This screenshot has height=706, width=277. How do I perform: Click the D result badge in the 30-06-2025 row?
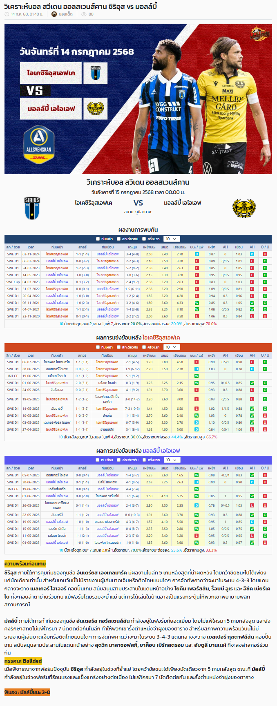[197, 482]
